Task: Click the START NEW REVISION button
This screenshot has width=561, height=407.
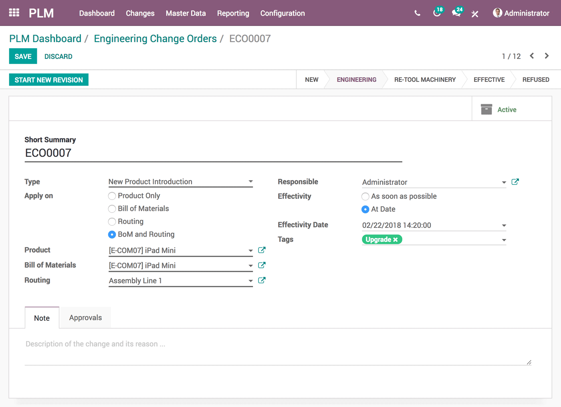Action: click(48, 79)
